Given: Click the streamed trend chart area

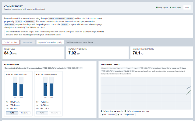Looking at the screenshot, I should tap(146, 93).
